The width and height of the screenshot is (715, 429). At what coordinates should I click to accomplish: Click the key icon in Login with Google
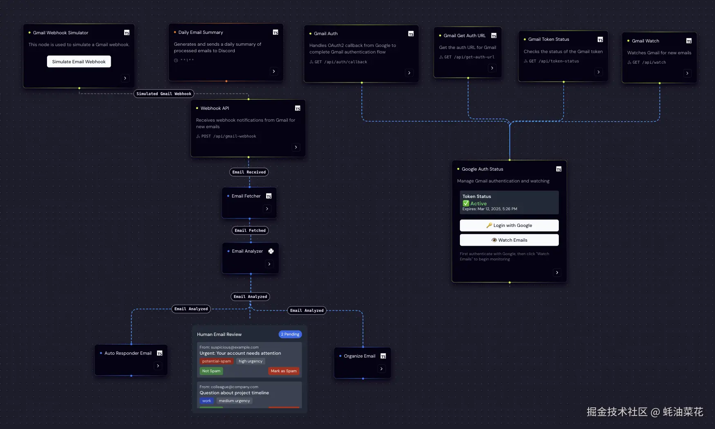[x=490, y=225]
